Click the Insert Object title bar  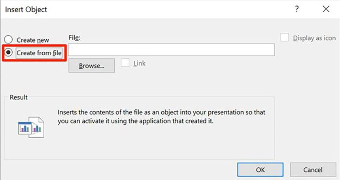[x=119, y=9]
